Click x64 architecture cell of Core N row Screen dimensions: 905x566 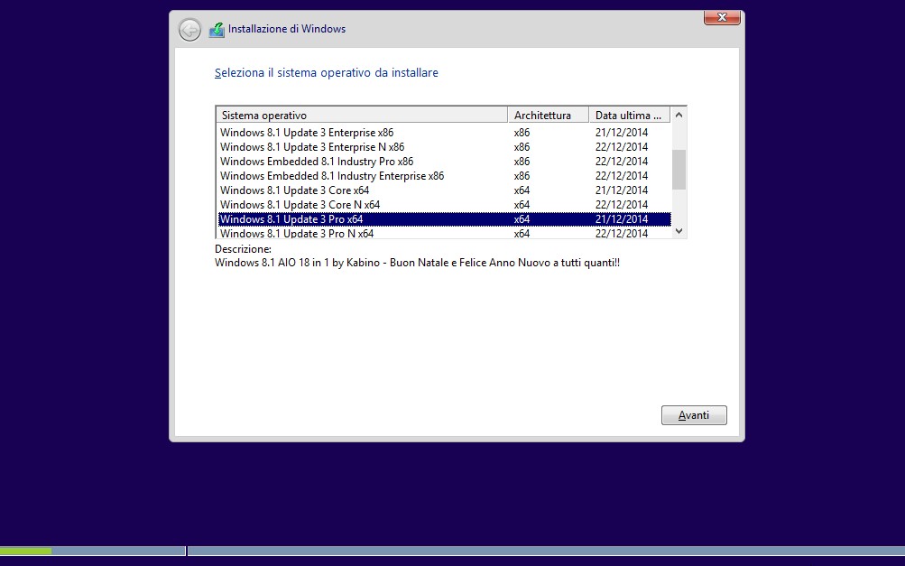(x=522, y=204)
